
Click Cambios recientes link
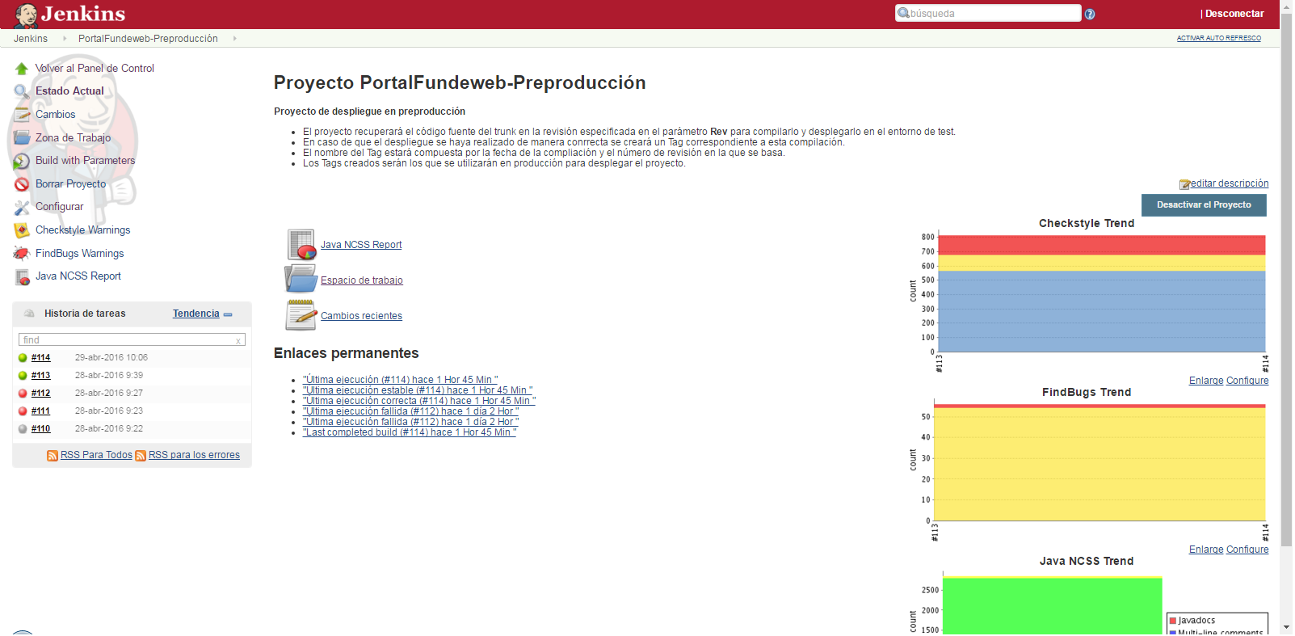click(x=361, y=316)
